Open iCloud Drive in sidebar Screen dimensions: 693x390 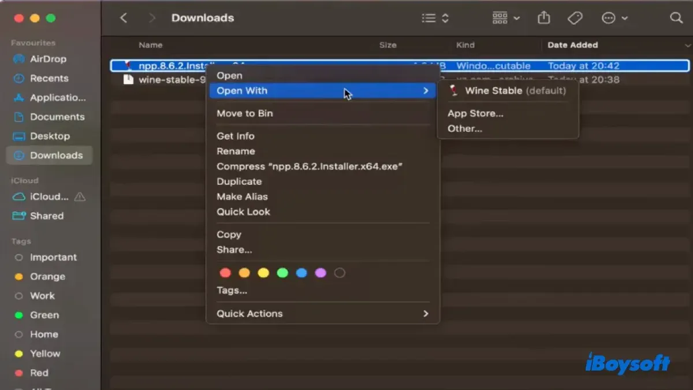(x=41, y=196)
